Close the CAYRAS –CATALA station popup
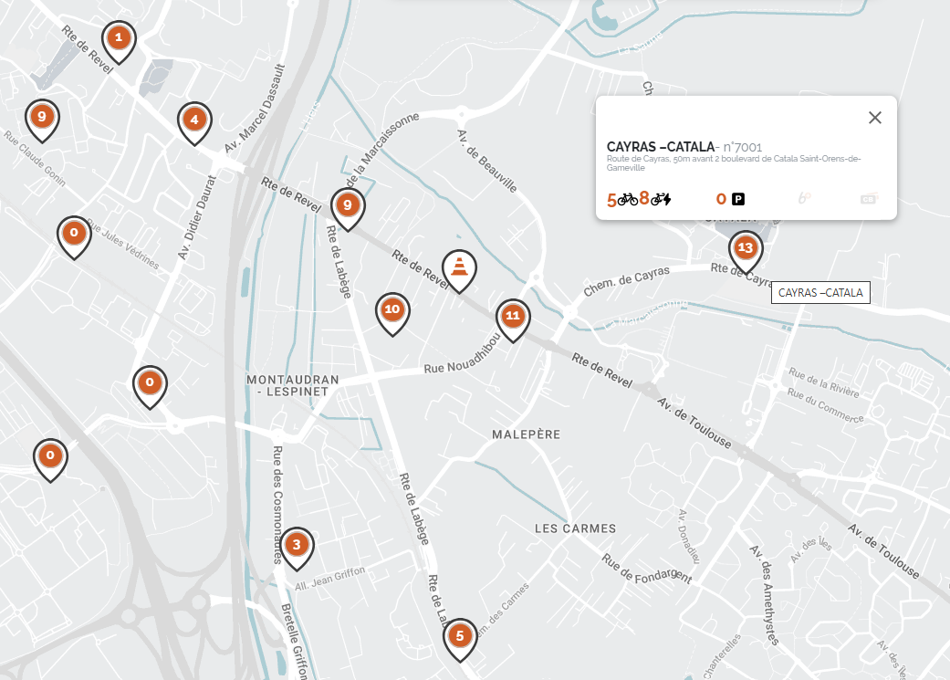950x680 pixels. point(874,117)
